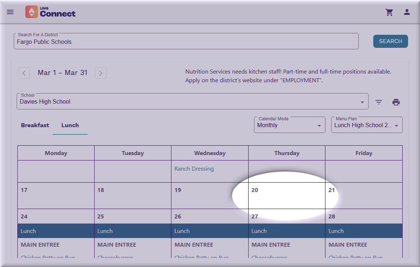Expand the School dropdown showing Davies High School
The width and height of the screenshot is (420, 267).
tap(192, 102)
